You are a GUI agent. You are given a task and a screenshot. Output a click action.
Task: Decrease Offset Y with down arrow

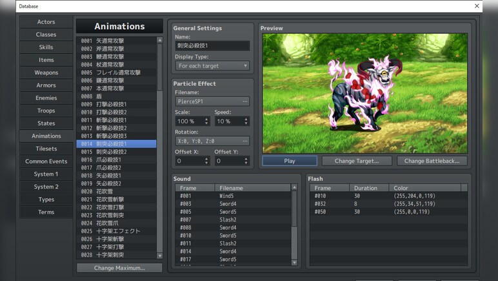(246, 163)
